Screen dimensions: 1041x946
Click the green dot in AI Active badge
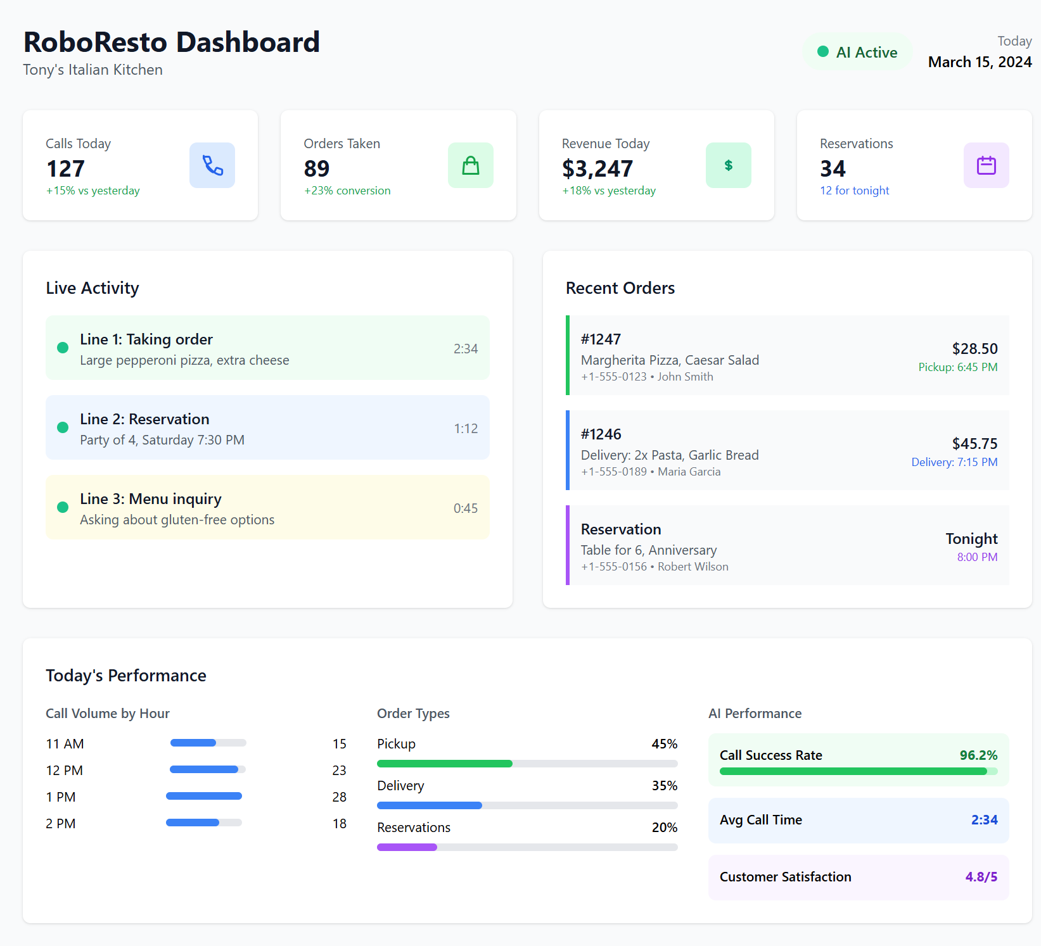point(823,52)
